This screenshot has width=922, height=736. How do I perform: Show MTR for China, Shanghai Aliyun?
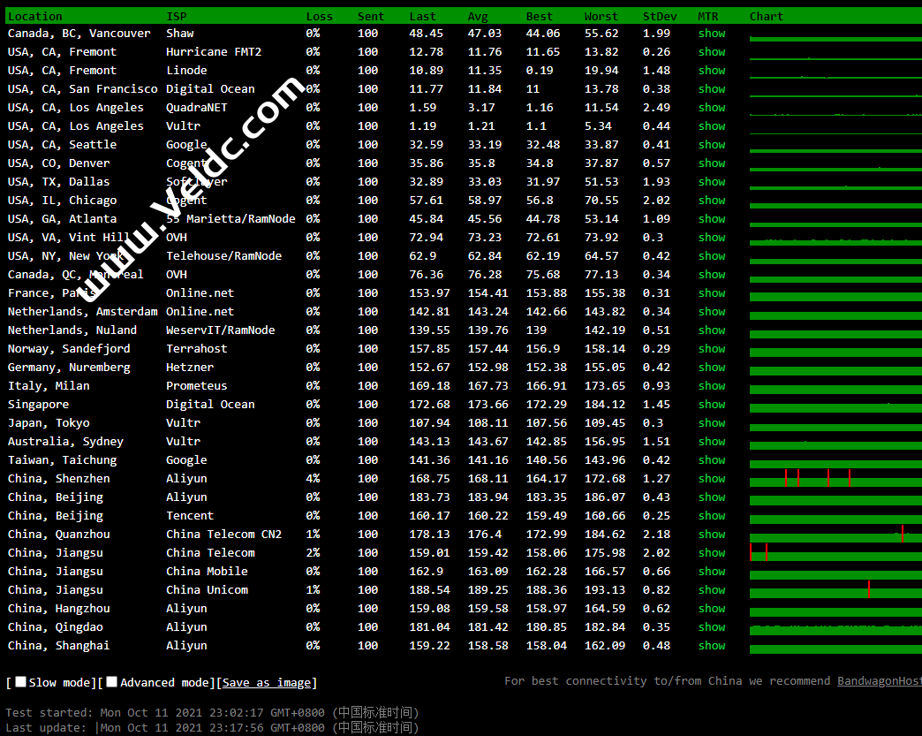tap(711, 646)
